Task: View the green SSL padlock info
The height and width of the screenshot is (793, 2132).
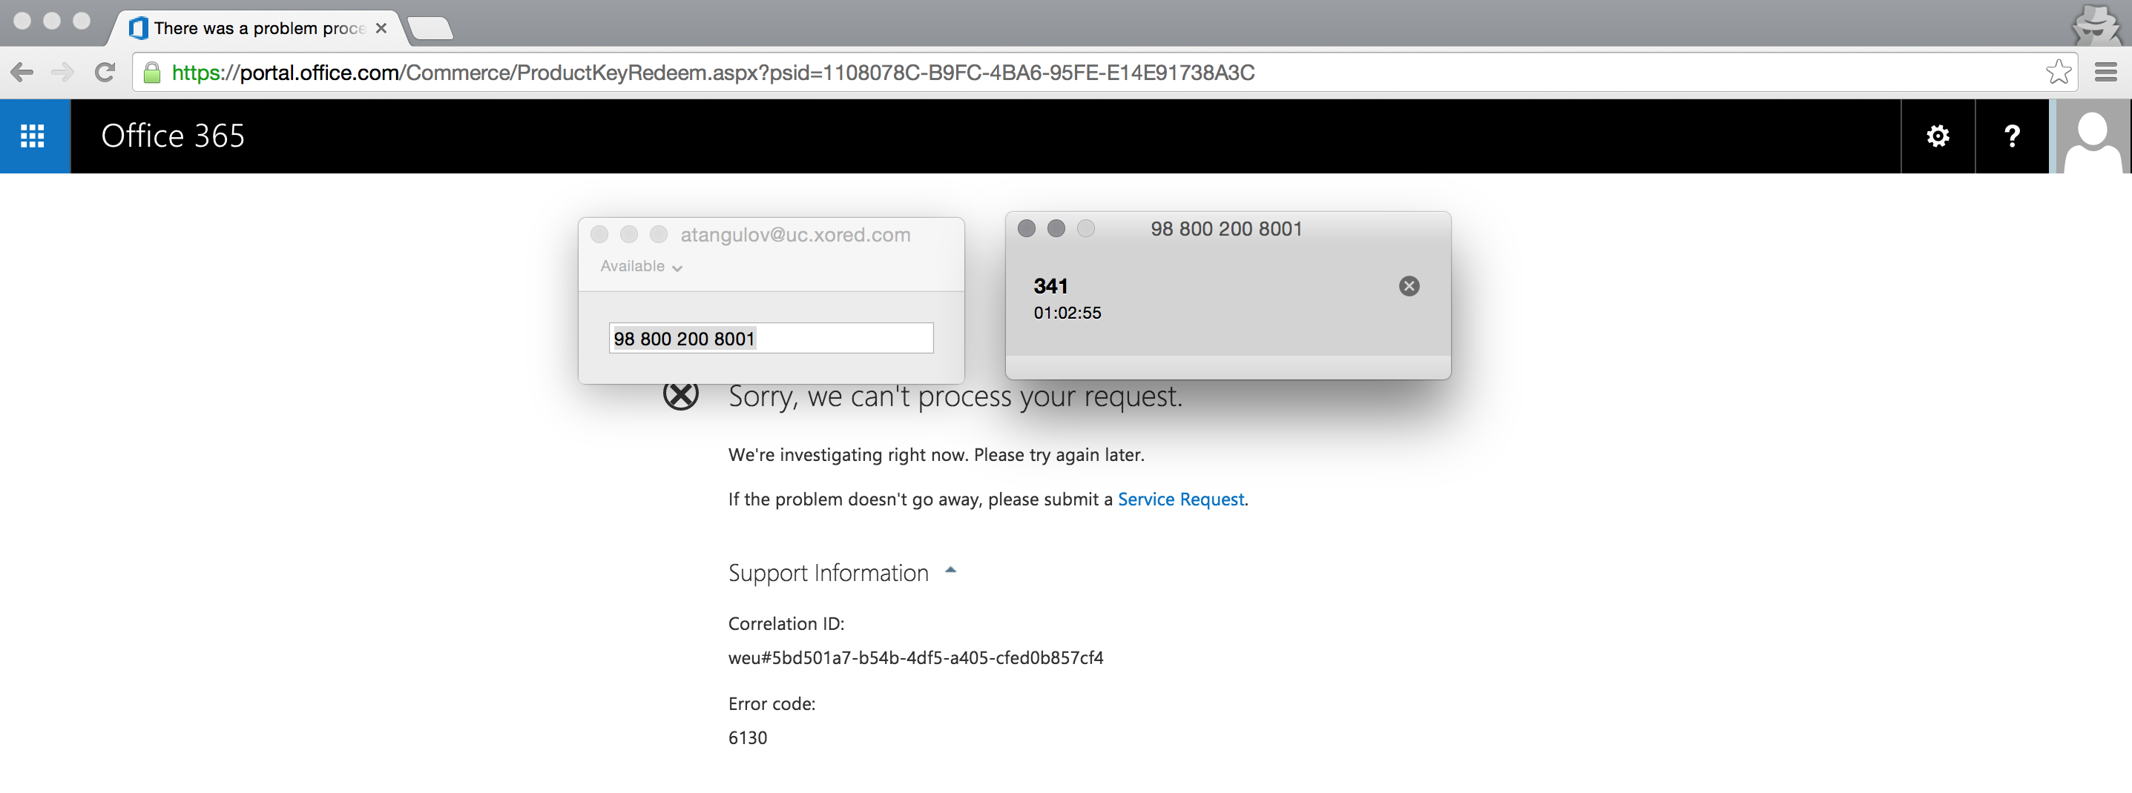Action: click(151, 73)
